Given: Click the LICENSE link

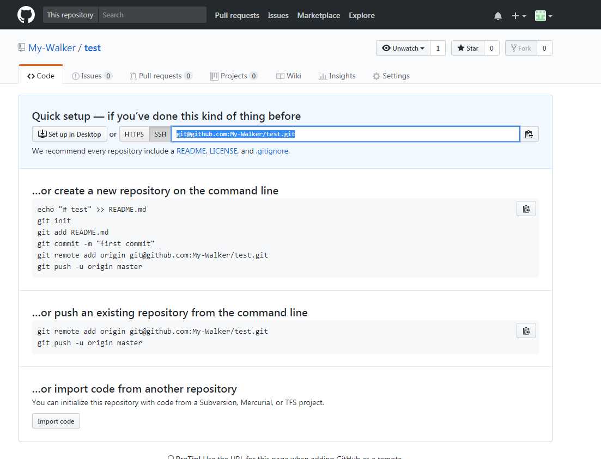Looking at the screenshot, I should 223,151.
